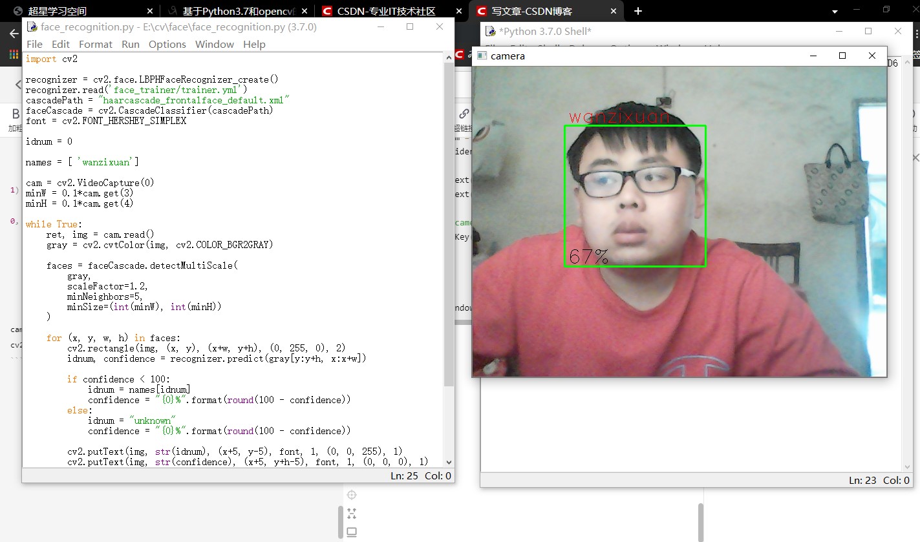Open the browser tab search dropdown arrow

click(835, 12)
